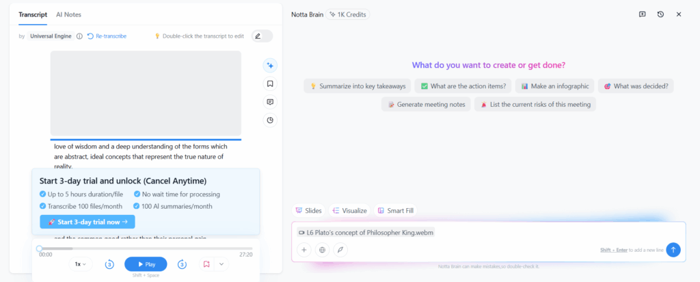Click the Smart Fill chip
This screenshot has width=700, height=282.
click(395, 211)
